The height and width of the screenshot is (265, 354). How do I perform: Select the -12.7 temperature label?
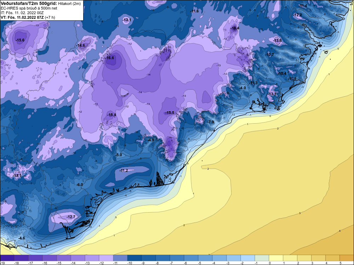(x=71, y=217)
